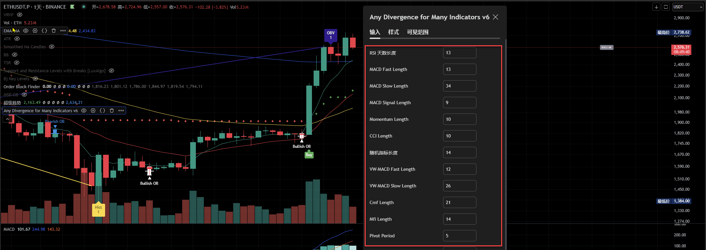The image size is (706, 250).
Task: Click the MACD pane legend
Action: coord(9,229)
